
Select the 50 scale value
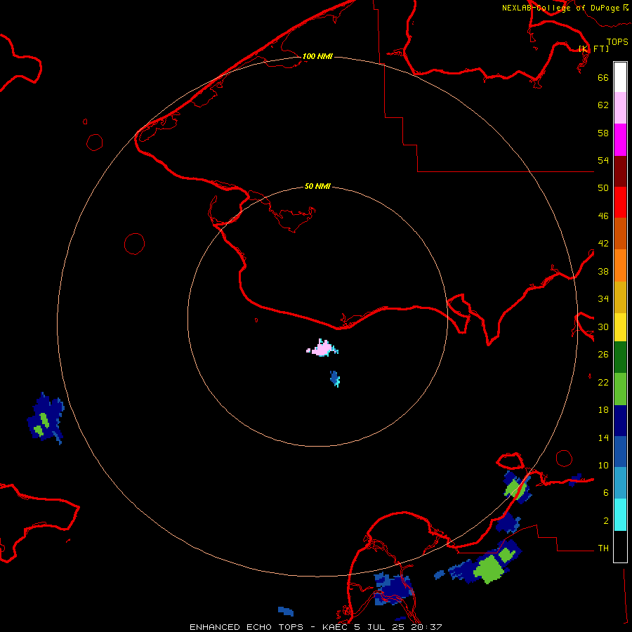603,187
